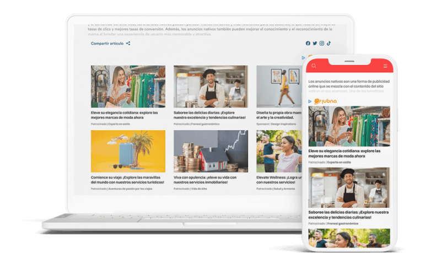Screen dimensions: 441x253
Task: Open the 'Comience su viaje' headline link
Action: [x=121, y=180]
